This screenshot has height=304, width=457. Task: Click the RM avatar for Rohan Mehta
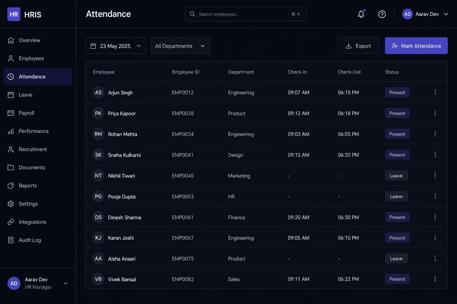(98, 134)
